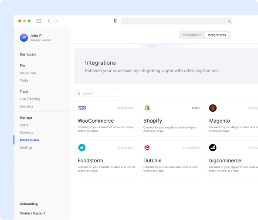258x220 pixels.
Task: Click the Shopify card description text
Action: (170, 129)
